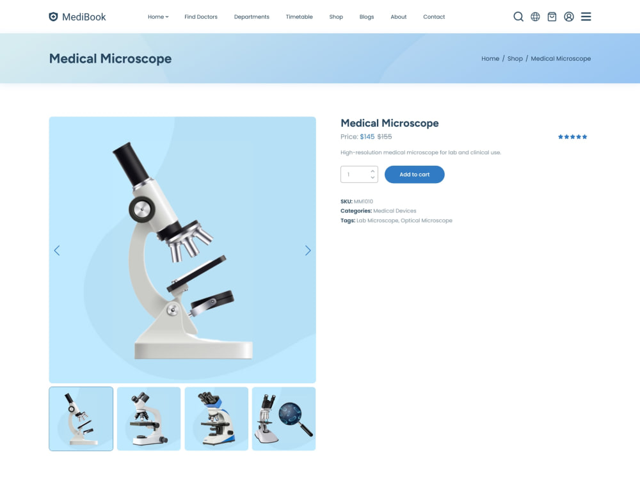Open the language globe icon
Screen dimensions: 640x480
click(535, 17)
